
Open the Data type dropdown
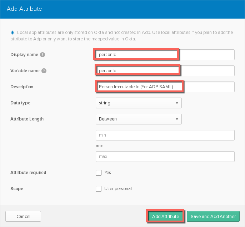tap(139, 103)
